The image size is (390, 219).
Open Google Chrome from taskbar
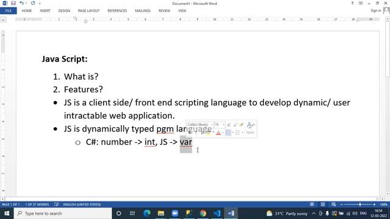tap(203, 214)
